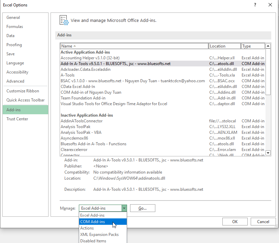The height and width of the screenshot is (243, 279).
Task: Choose Actions from Manage list
Action: tap(103, 228)
